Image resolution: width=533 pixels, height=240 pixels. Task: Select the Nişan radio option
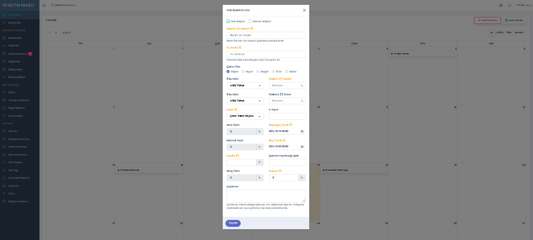pyautogui.click(x=243, y=72)
